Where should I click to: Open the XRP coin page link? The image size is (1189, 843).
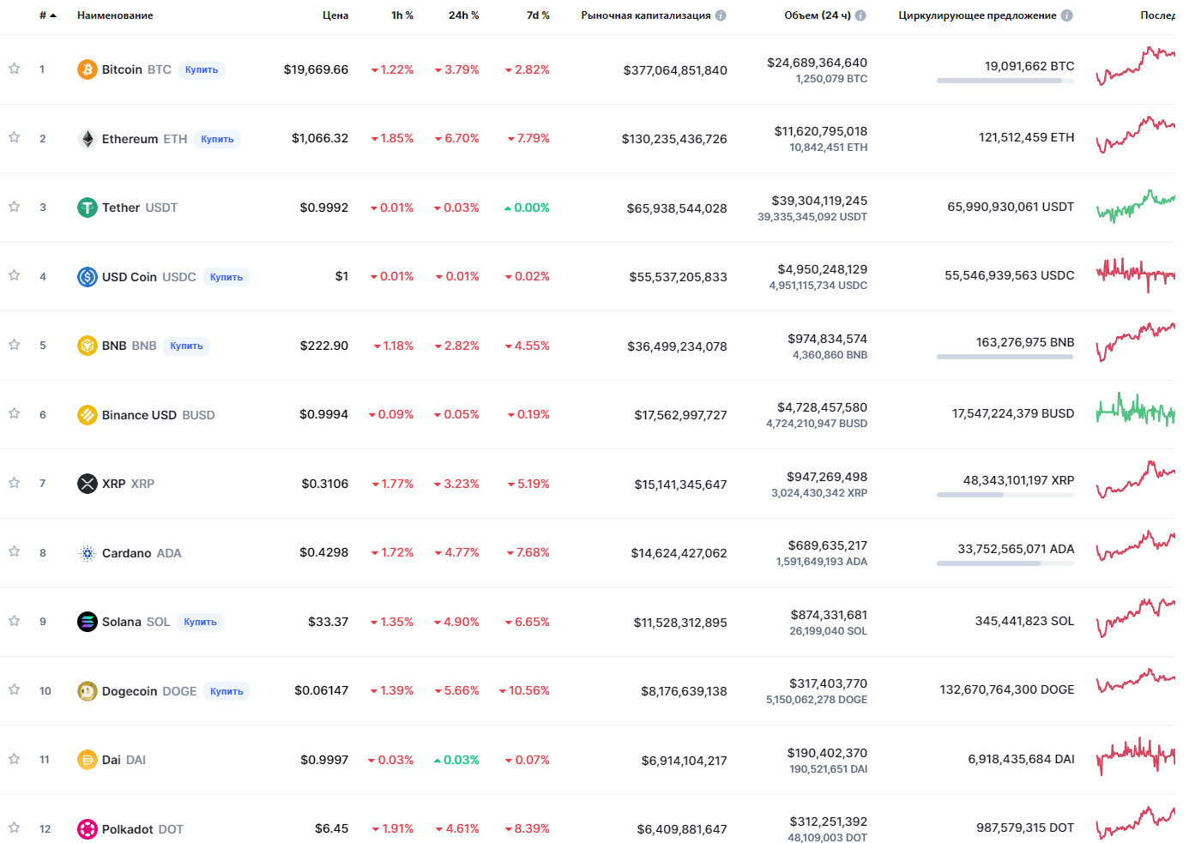tap(115, 484)
